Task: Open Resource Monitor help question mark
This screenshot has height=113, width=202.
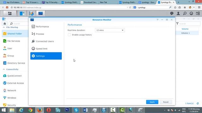Action: pyautogui.click(x=157, y=20)
